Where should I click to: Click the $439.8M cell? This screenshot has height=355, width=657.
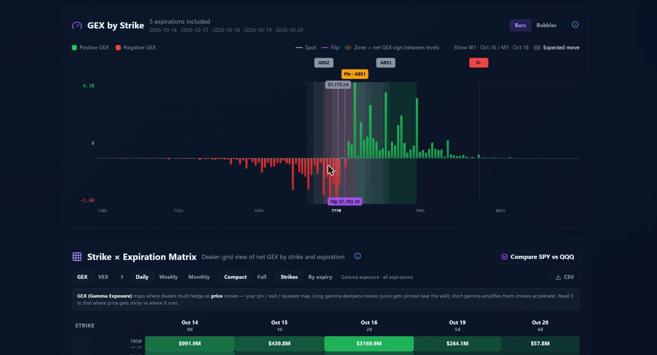click(x=279, y=344)
